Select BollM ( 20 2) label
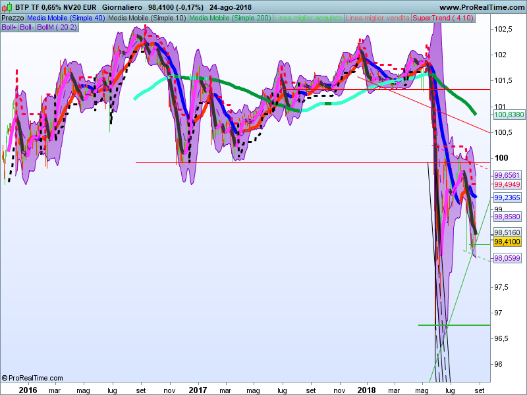527x395 pixels. click(x=57, y=27)
